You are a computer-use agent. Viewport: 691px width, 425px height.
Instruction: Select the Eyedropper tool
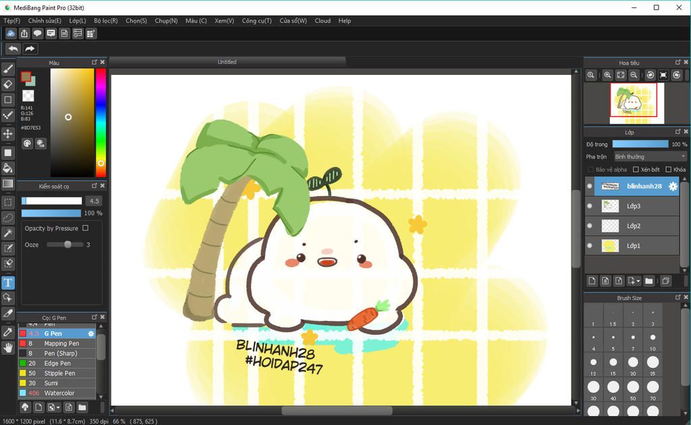[8, 332]
